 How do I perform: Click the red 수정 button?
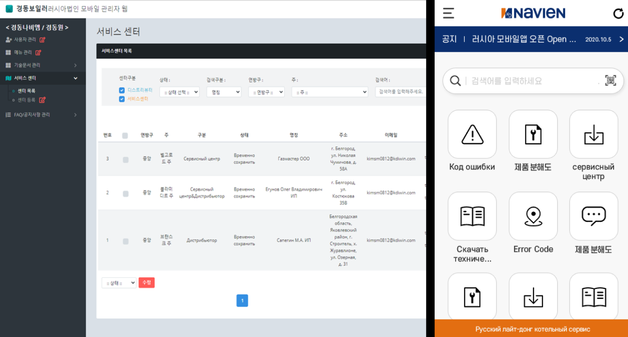point(147,283)
